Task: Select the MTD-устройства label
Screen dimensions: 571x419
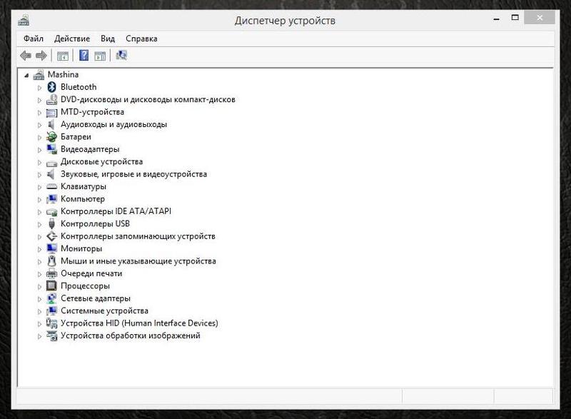Action: pos(93,112)
